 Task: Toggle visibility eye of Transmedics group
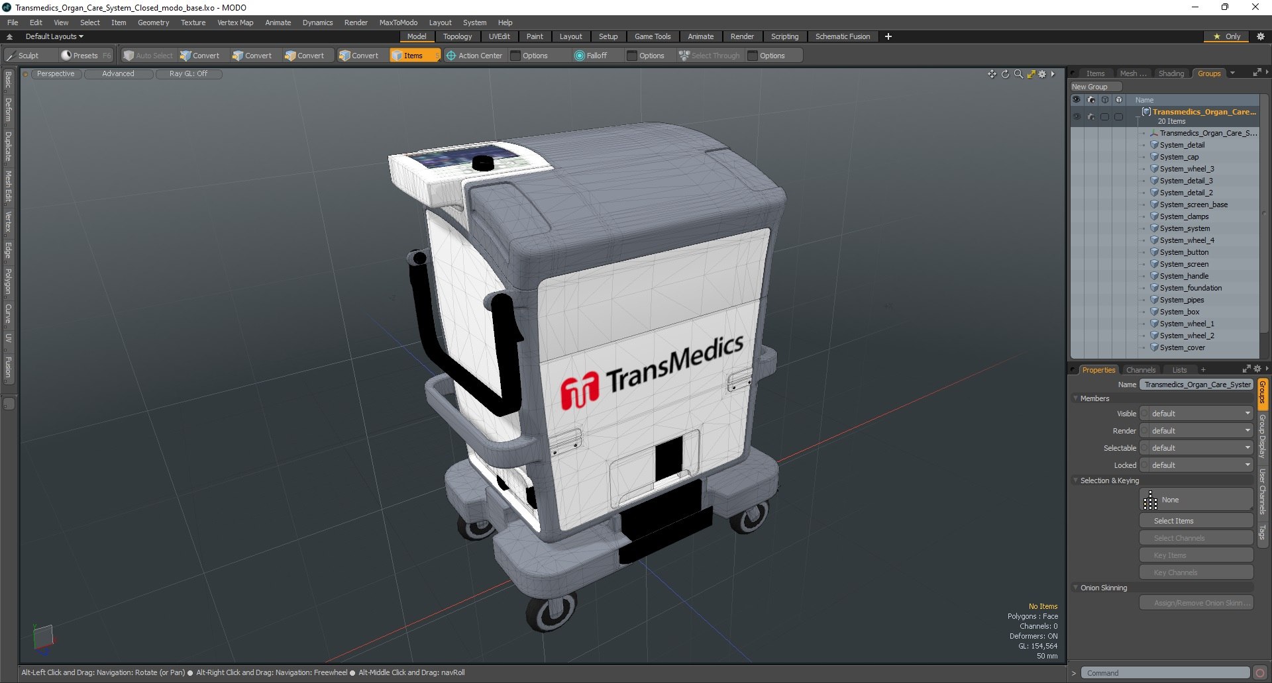click(x=1077, y=116)
